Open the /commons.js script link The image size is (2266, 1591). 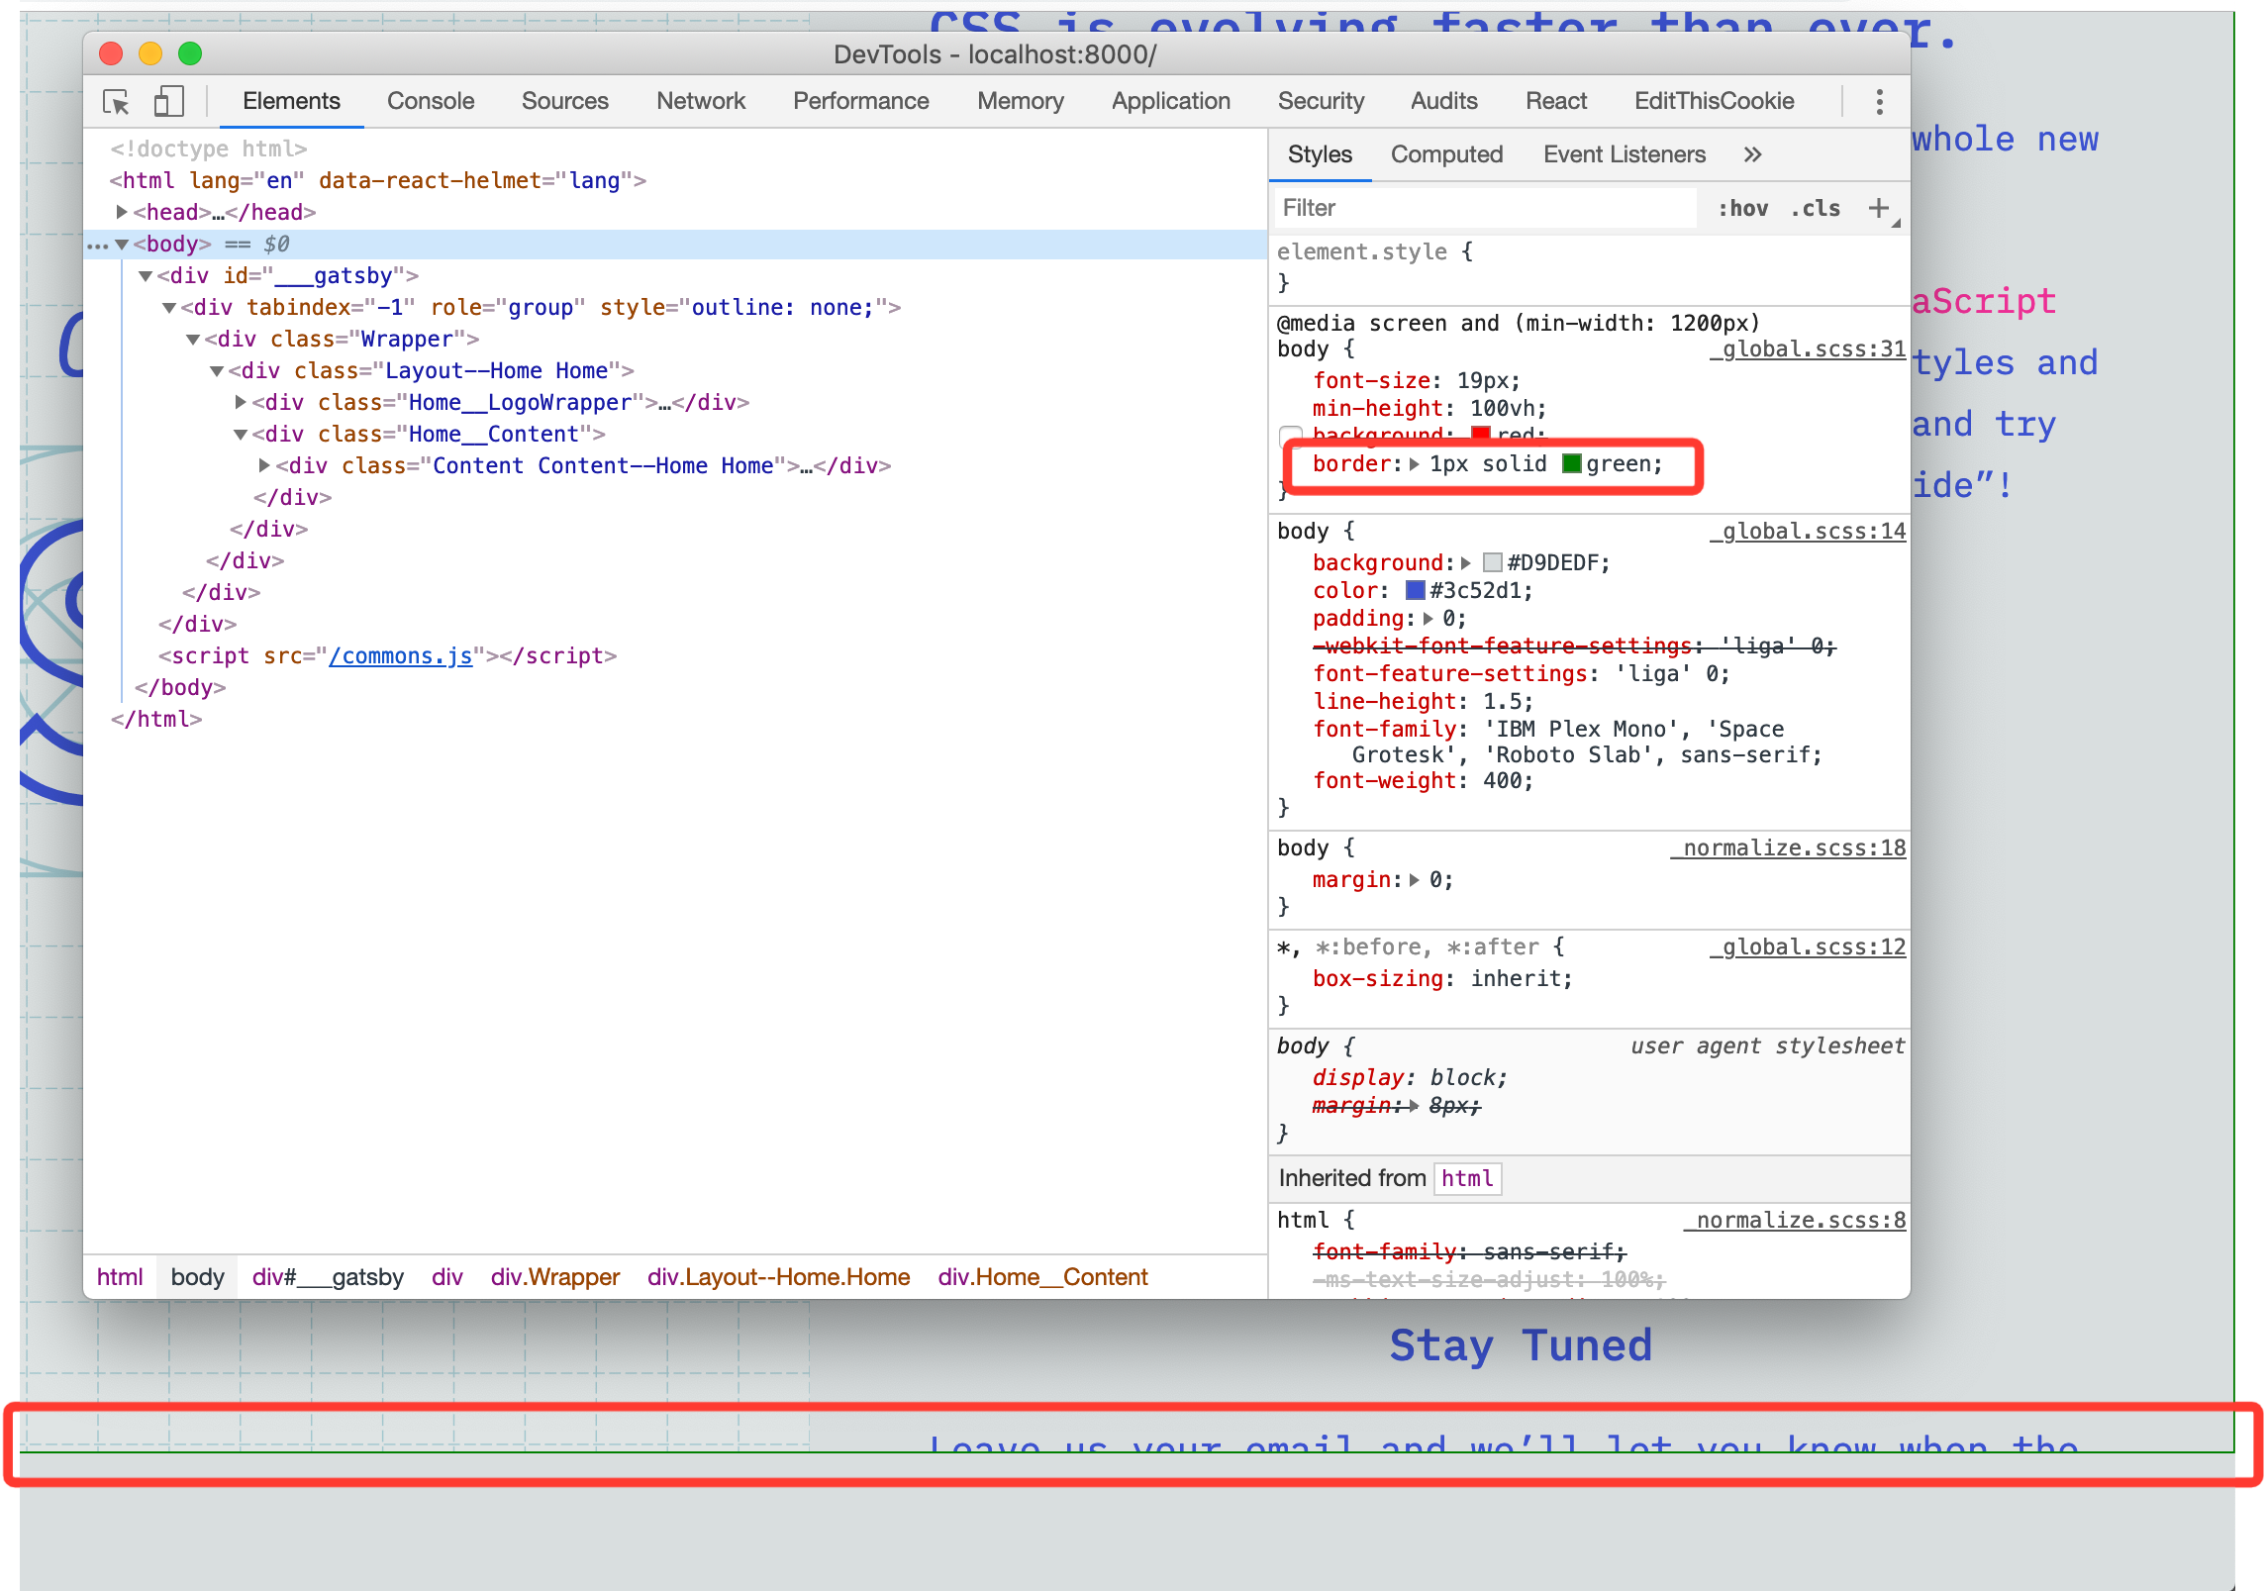coord(401,655)
